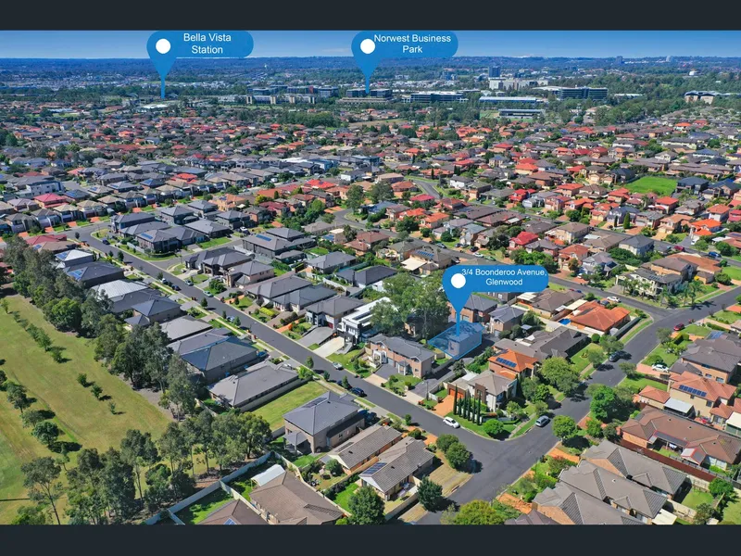Click the white dot on Boonderoo Avenue pin

click(458, 281)
